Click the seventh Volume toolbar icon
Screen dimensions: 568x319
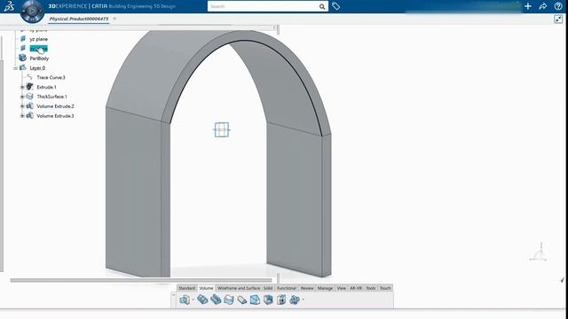pos(268,300)
